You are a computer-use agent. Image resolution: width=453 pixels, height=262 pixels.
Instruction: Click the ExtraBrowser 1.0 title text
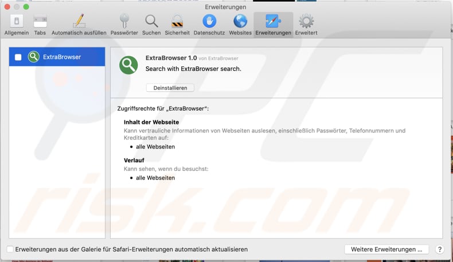coord(171,58)
